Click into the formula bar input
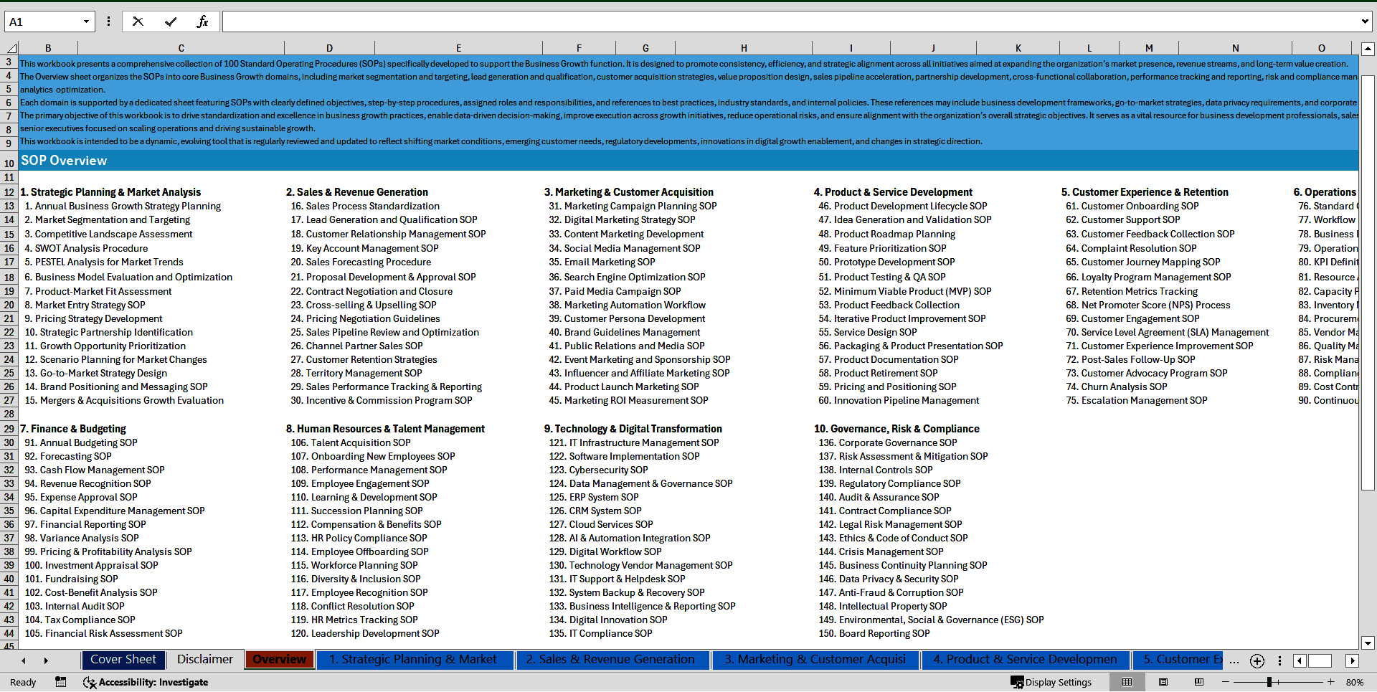1377x692 pixels. tap(789, 22)
